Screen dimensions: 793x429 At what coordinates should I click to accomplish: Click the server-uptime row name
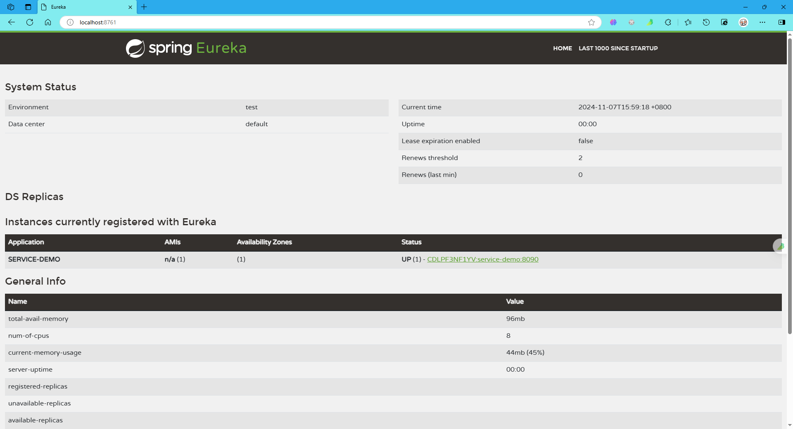30,369
